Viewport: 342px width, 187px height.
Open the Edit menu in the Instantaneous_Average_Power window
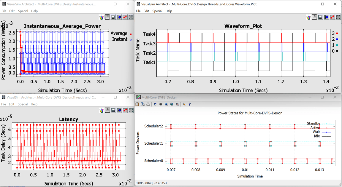[12, 11]
